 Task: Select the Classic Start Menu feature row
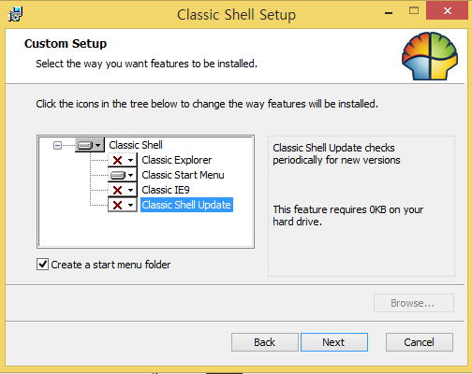click(x=183, y=175)
